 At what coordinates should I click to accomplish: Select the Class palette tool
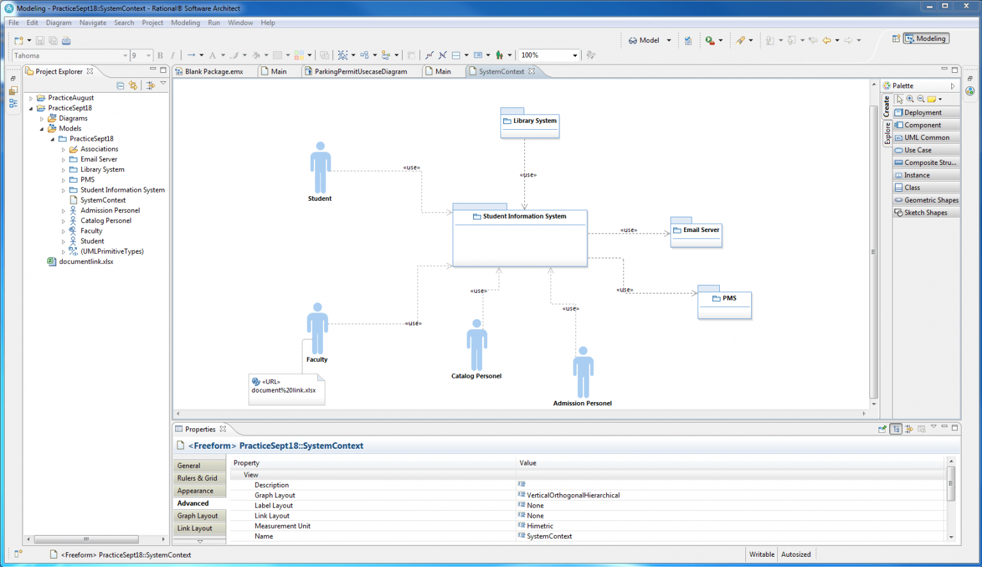point(910,187)
